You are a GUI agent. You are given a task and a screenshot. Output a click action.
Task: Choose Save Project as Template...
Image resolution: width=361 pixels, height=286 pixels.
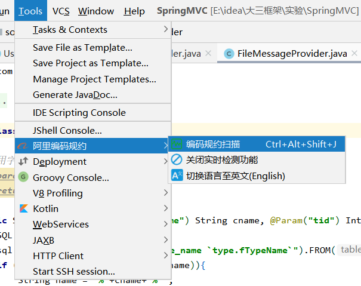pyautogui.click(x=93, y=63)
